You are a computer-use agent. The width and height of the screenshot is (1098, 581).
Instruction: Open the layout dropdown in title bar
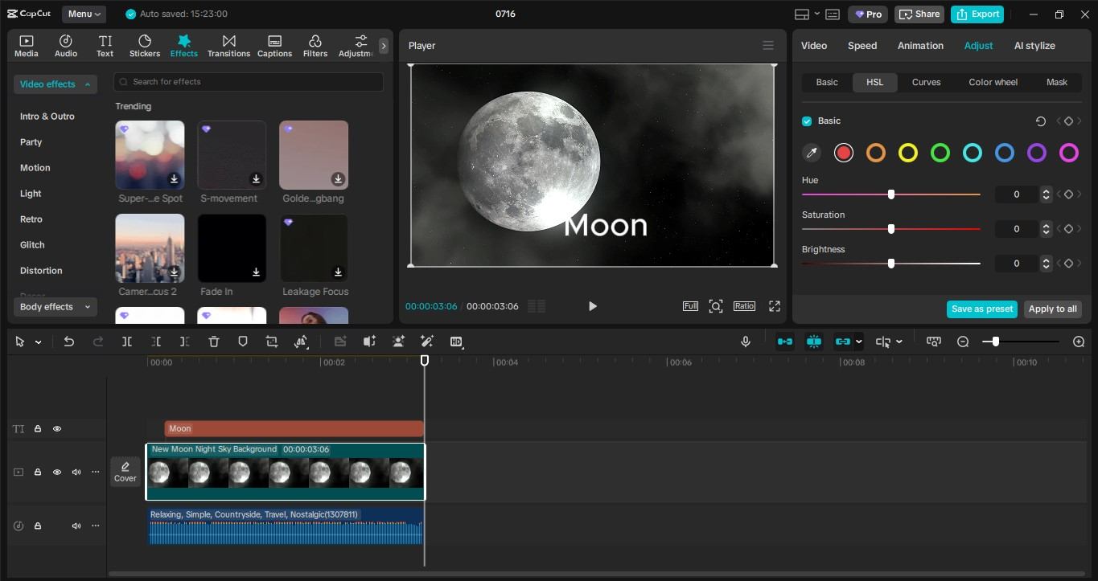[x=817, y=14]
